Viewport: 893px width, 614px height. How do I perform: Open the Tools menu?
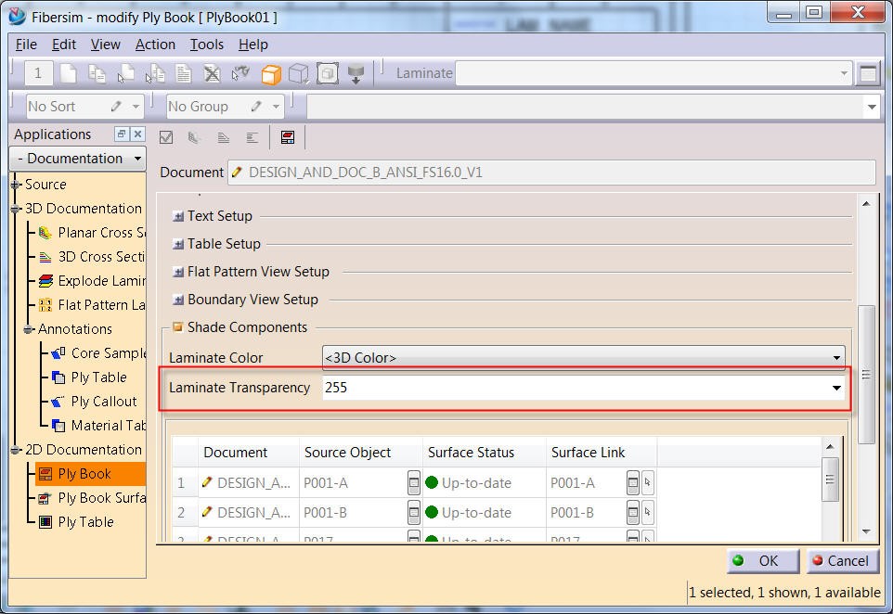pyautogui.click(x=206, y=44)
